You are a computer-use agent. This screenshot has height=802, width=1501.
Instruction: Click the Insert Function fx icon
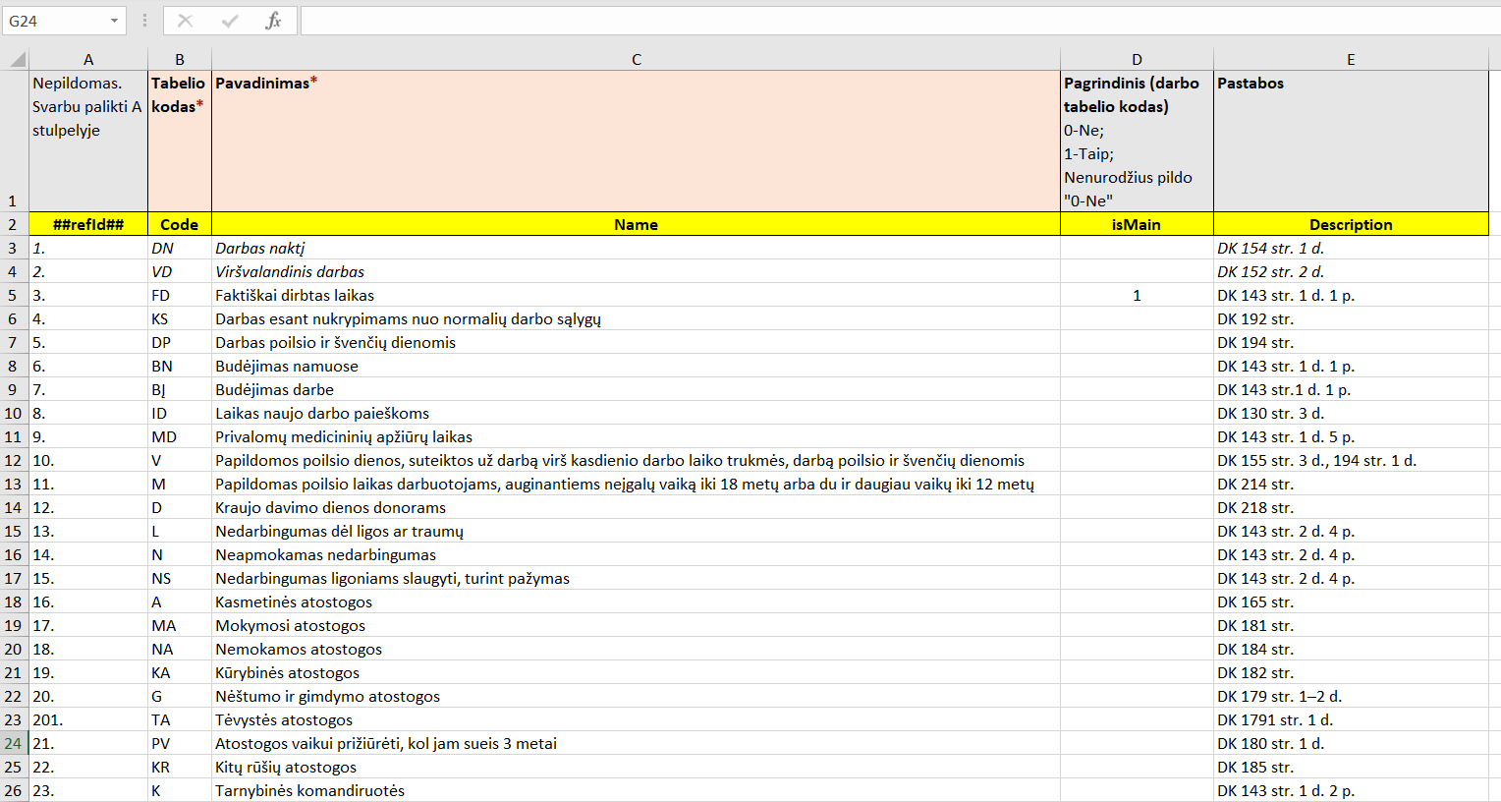point(273,21)
